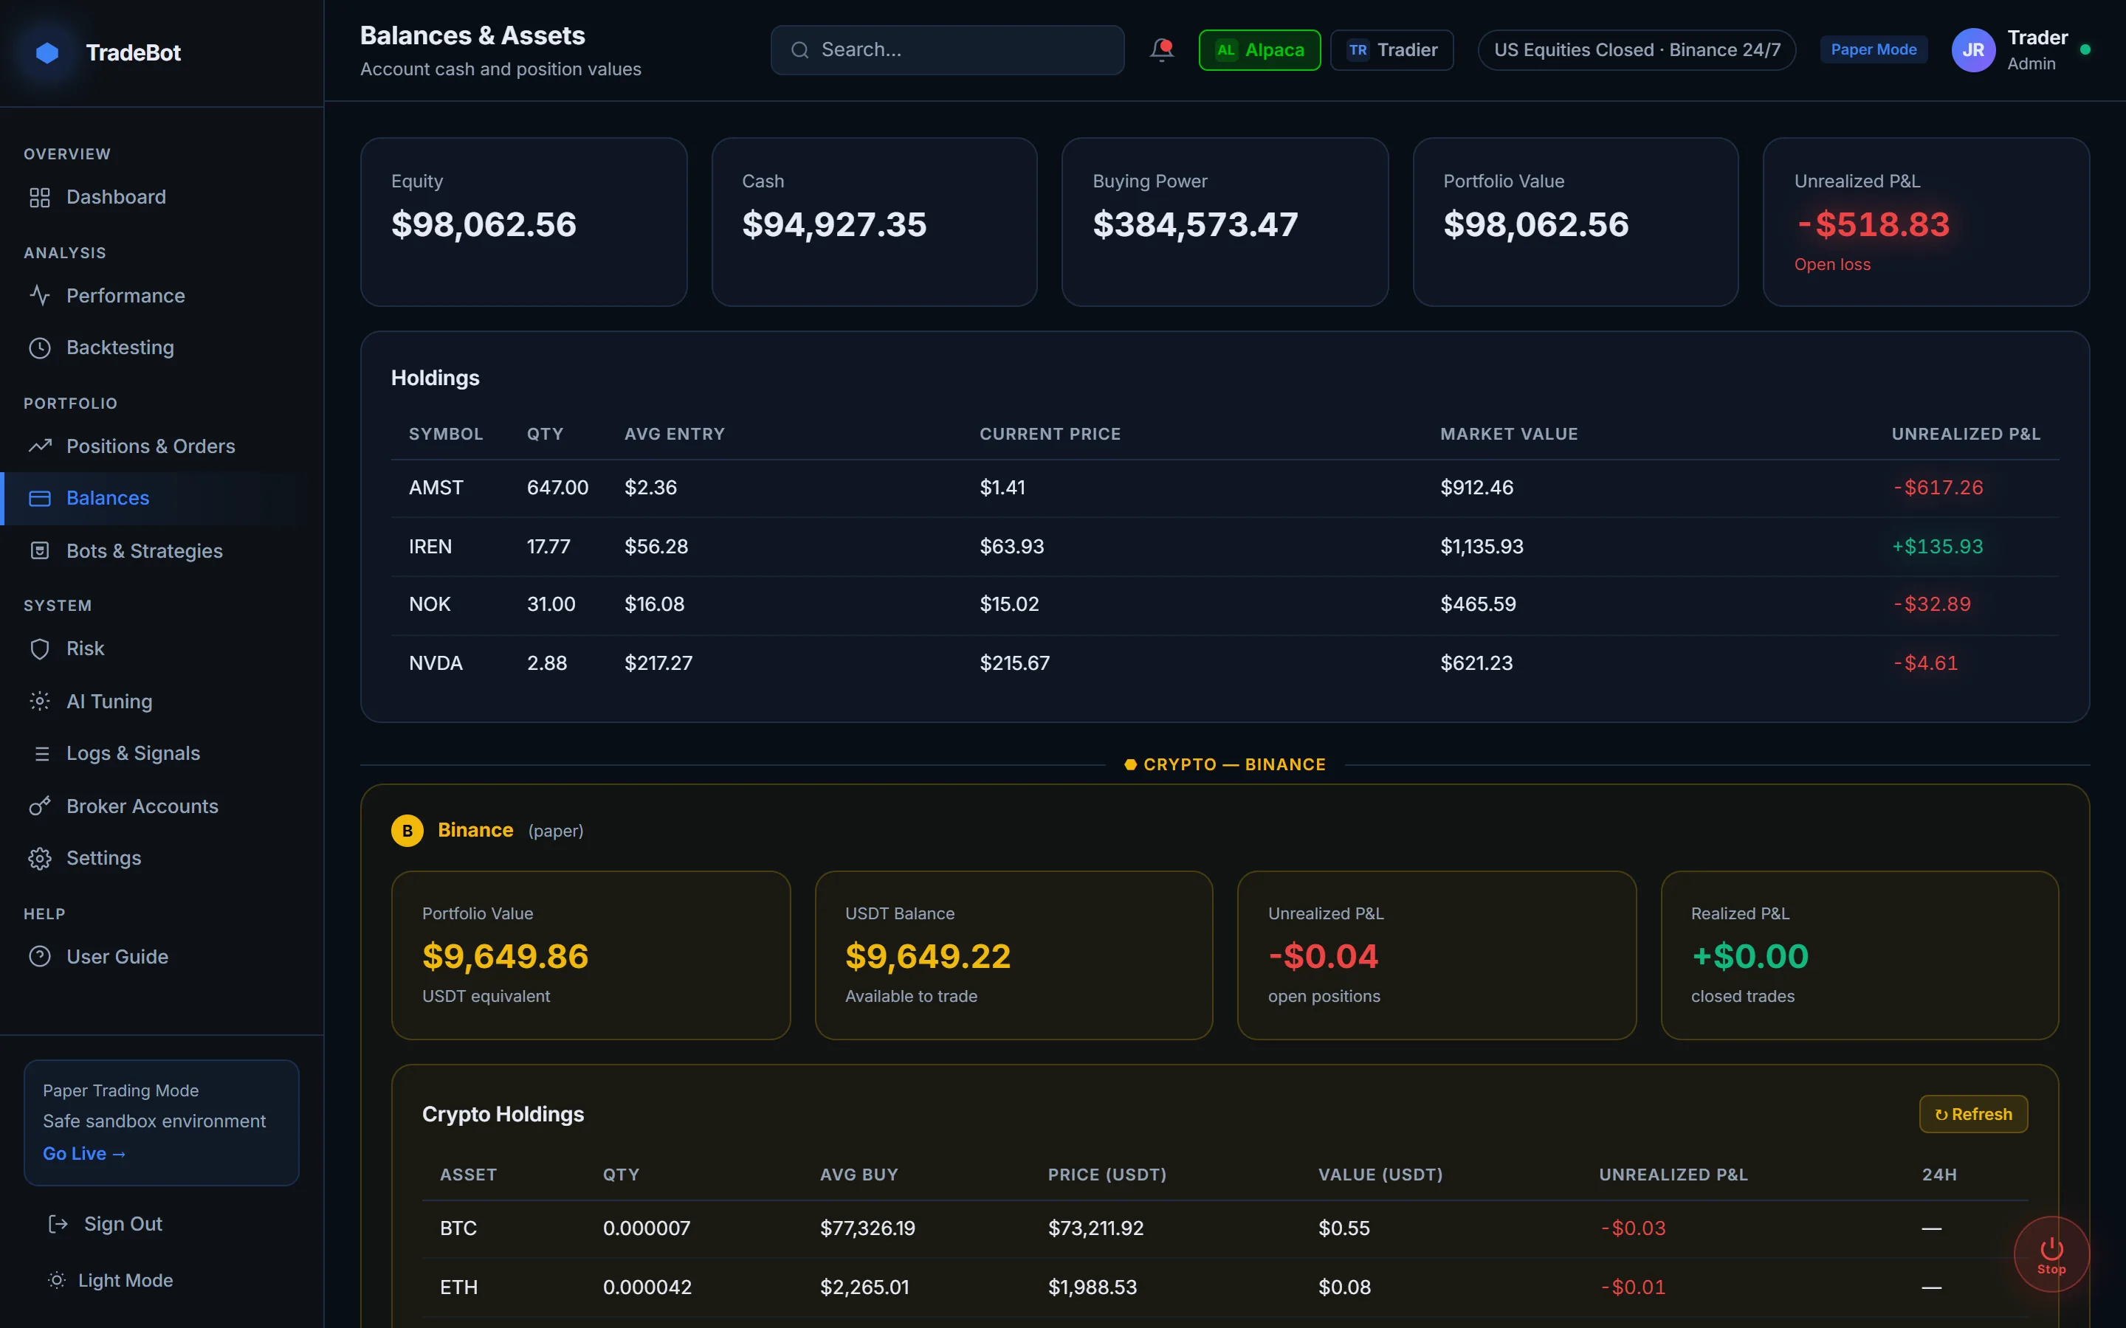Click the NVDA symbol row
2126x1328 pixels.
tap(1225, 664)
